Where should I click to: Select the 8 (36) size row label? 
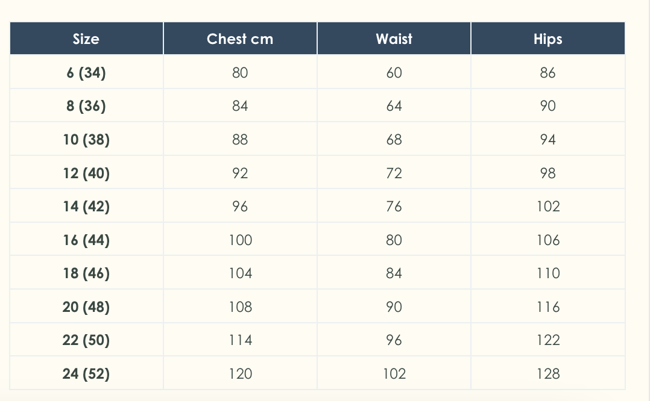coord(86,106)
